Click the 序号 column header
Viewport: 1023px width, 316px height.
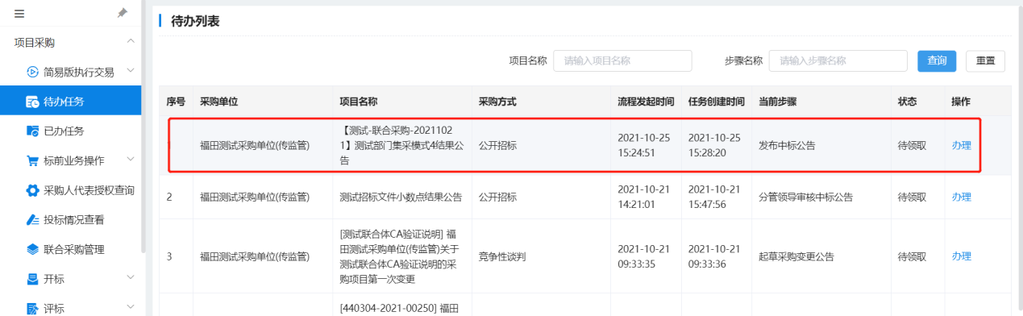[176, 102]
